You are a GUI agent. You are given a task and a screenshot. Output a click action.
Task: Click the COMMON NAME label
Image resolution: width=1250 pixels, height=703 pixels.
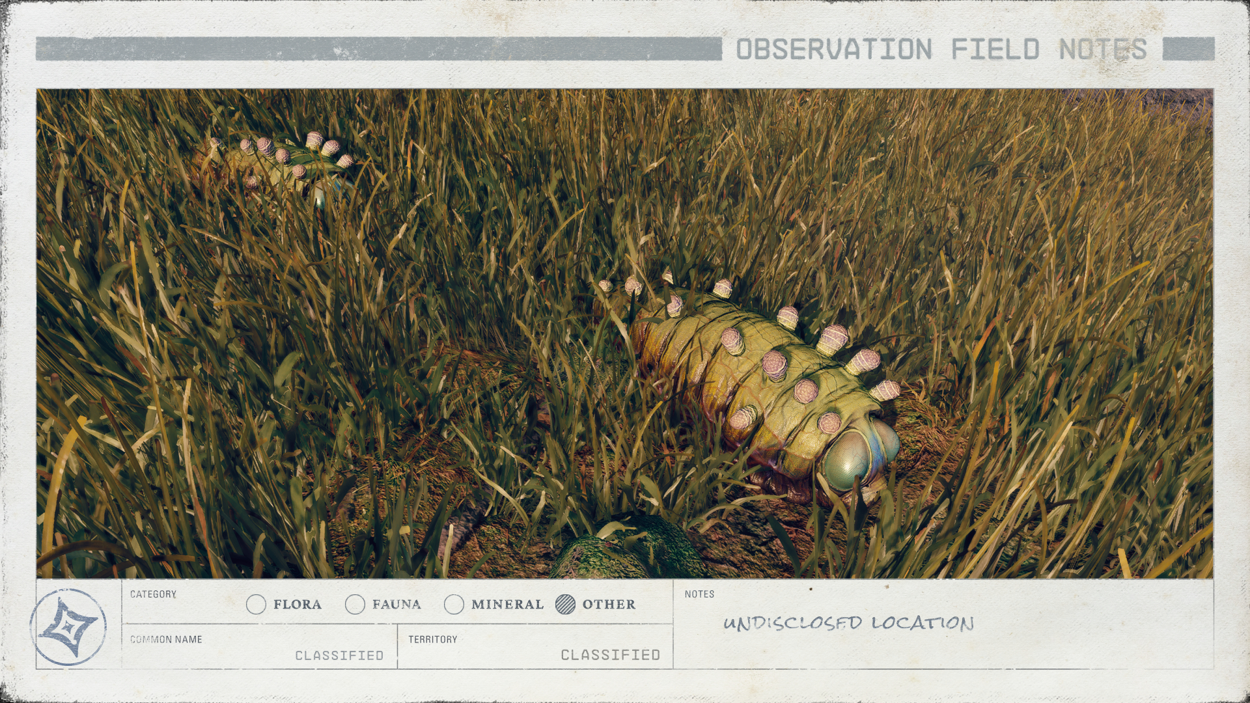[x=166, y=639]
